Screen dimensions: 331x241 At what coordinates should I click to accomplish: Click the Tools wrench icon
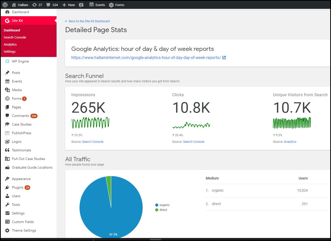click(x=7, y=205)
